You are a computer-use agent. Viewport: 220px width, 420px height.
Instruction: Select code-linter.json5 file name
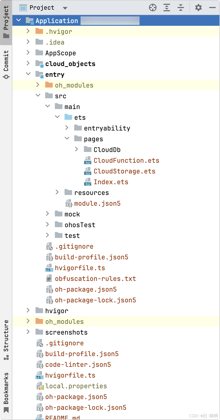click(78, 365)
